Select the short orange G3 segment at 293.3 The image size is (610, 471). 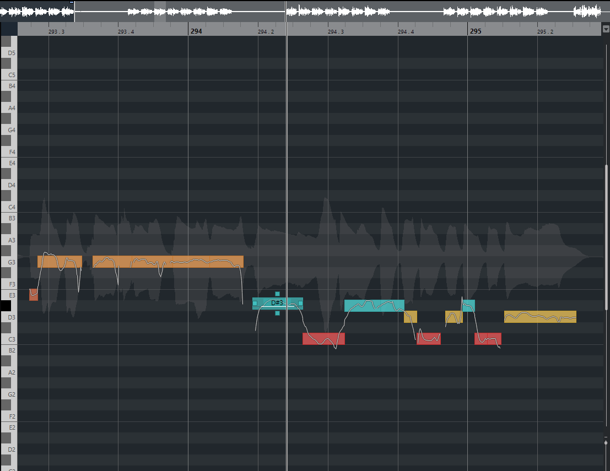(60, 261)
